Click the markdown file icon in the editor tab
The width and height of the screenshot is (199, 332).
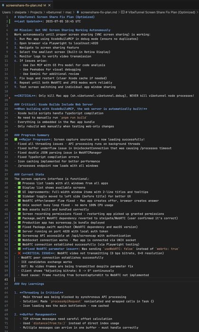coord(3,5)
